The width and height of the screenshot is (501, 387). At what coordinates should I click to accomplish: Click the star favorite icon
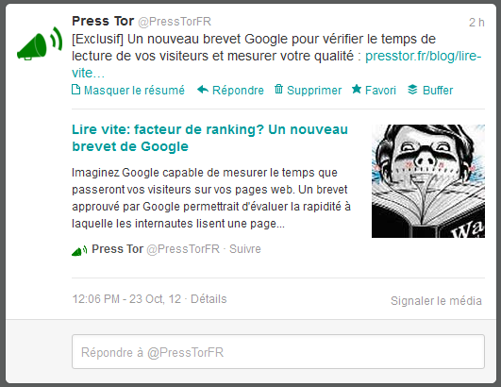(357, 89)
